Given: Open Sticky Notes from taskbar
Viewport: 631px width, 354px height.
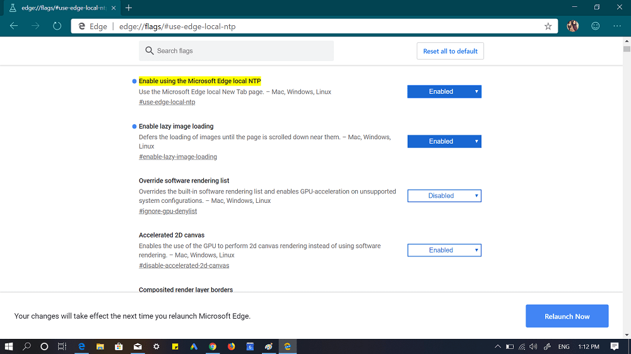Looking at the screenshot, I should click(x=175, y=346).
